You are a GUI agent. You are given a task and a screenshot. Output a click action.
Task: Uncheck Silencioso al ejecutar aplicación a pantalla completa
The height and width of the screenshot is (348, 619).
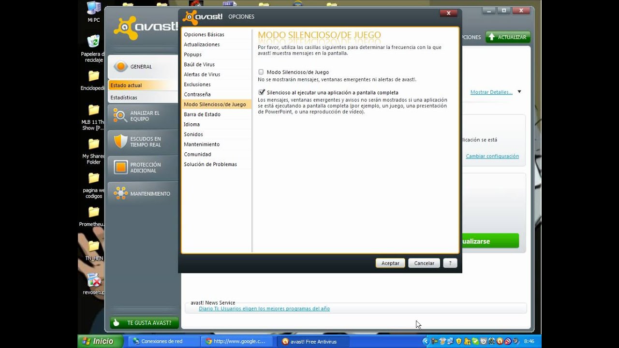[262, 92]
